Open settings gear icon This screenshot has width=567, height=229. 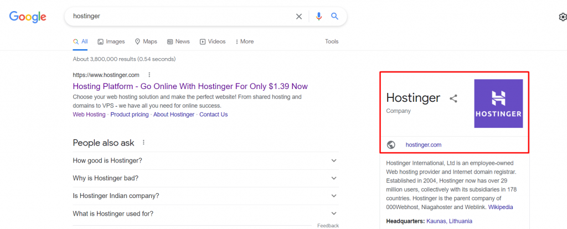[563, 17]
